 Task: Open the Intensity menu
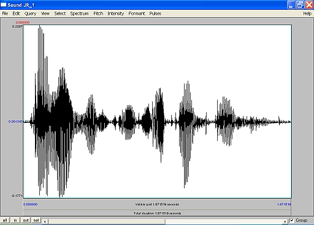click(116, 13)
